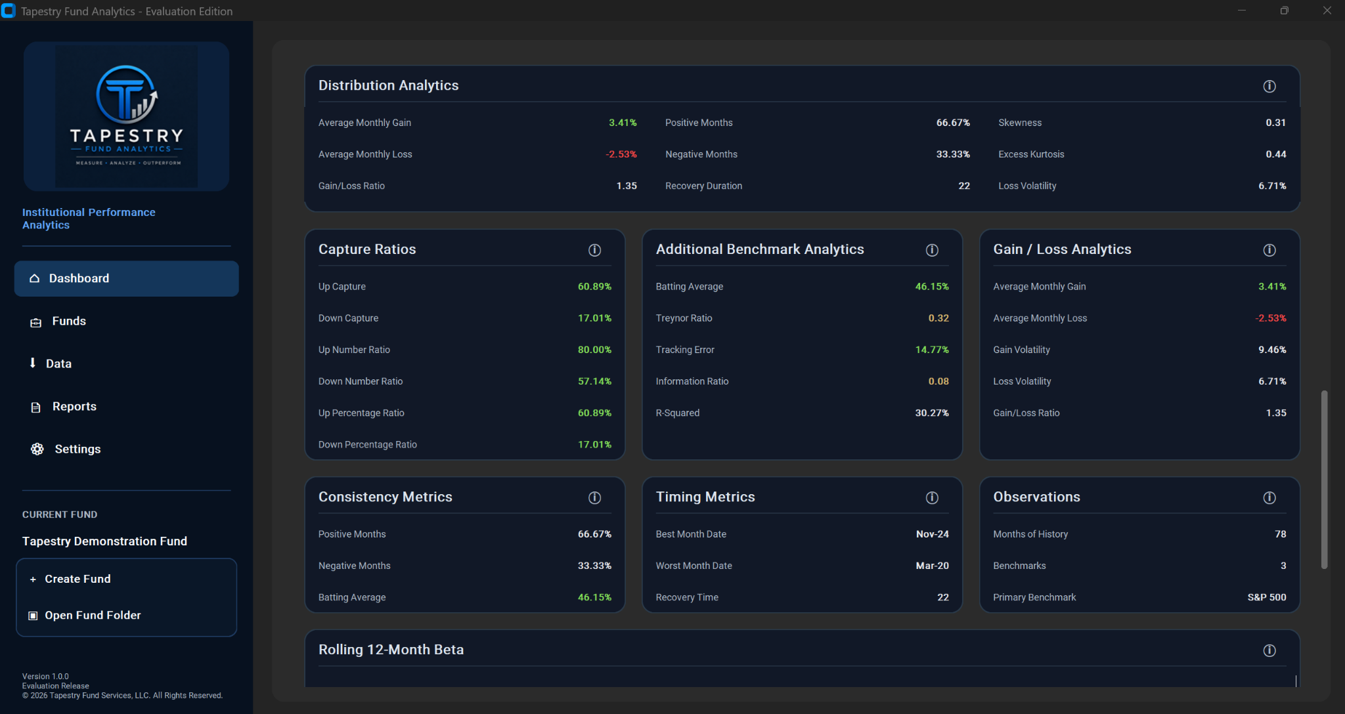The height and width of the screenshot is (714, 1345).
Task: Click the Skewness value 0.31
Action: pos(1275,123)
